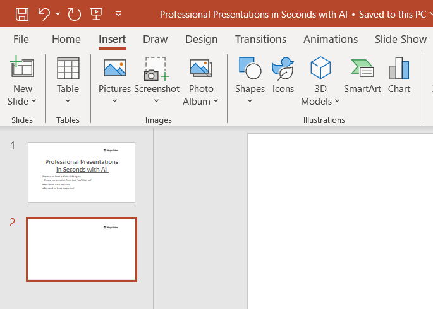Insert Pictures from the Images group
Image resolution: width=433 pixels, height=309 pixels.
point(114,76)
